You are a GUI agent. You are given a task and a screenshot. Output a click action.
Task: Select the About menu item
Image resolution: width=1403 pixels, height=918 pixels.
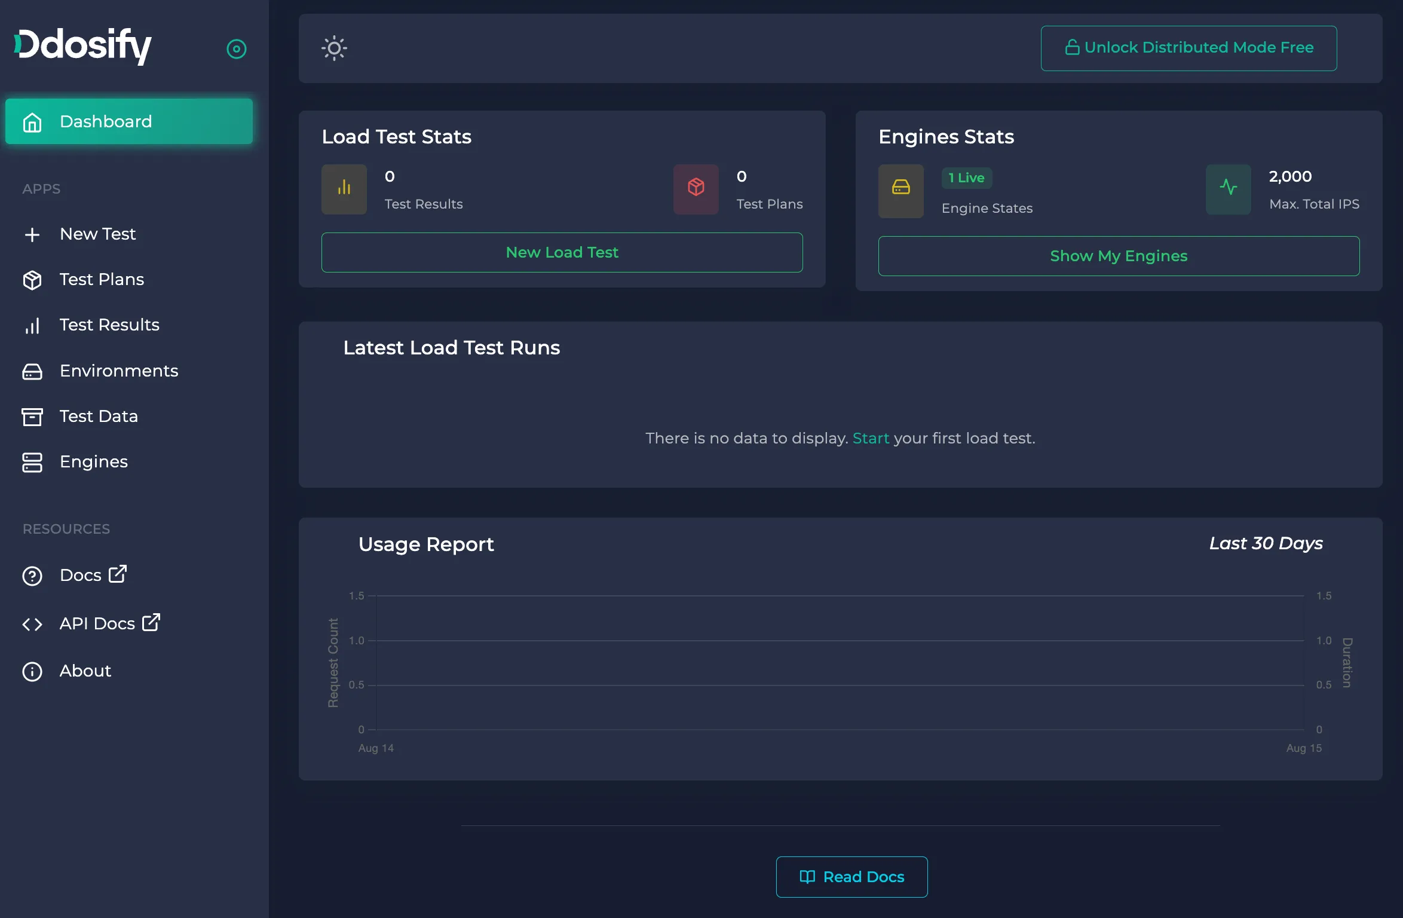[x=85, y=670]
